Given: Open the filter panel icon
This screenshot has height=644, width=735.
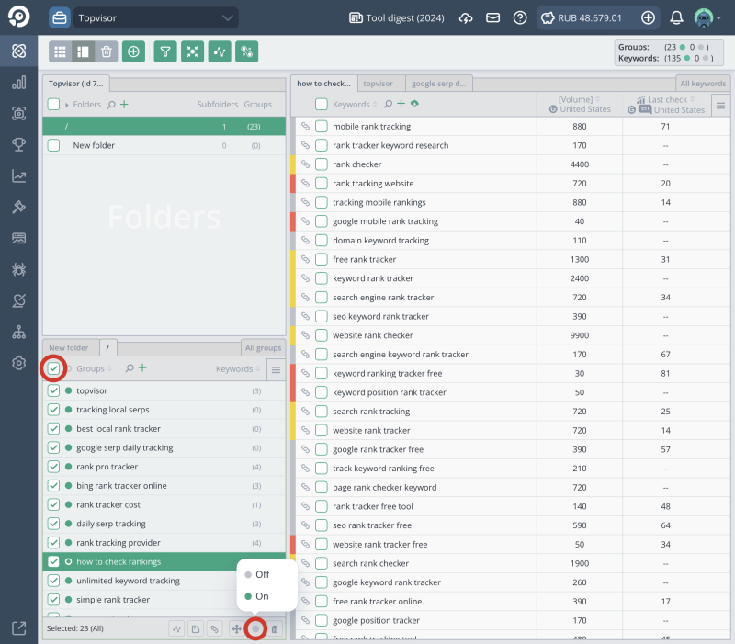Looking at the screenshot, I should pos(164,51).
